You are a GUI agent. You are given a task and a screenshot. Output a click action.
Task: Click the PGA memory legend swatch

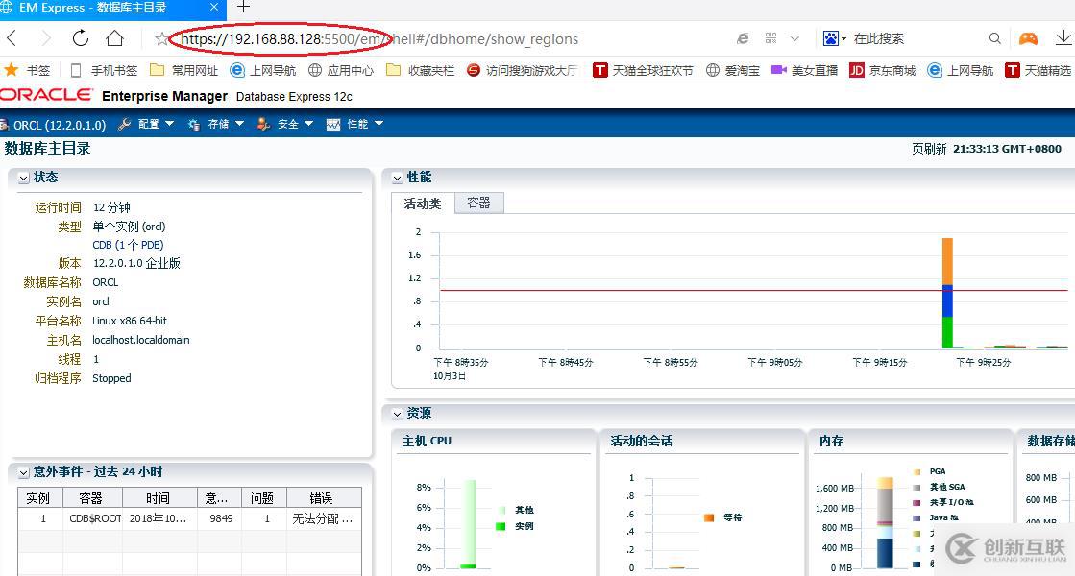(917, 472)
